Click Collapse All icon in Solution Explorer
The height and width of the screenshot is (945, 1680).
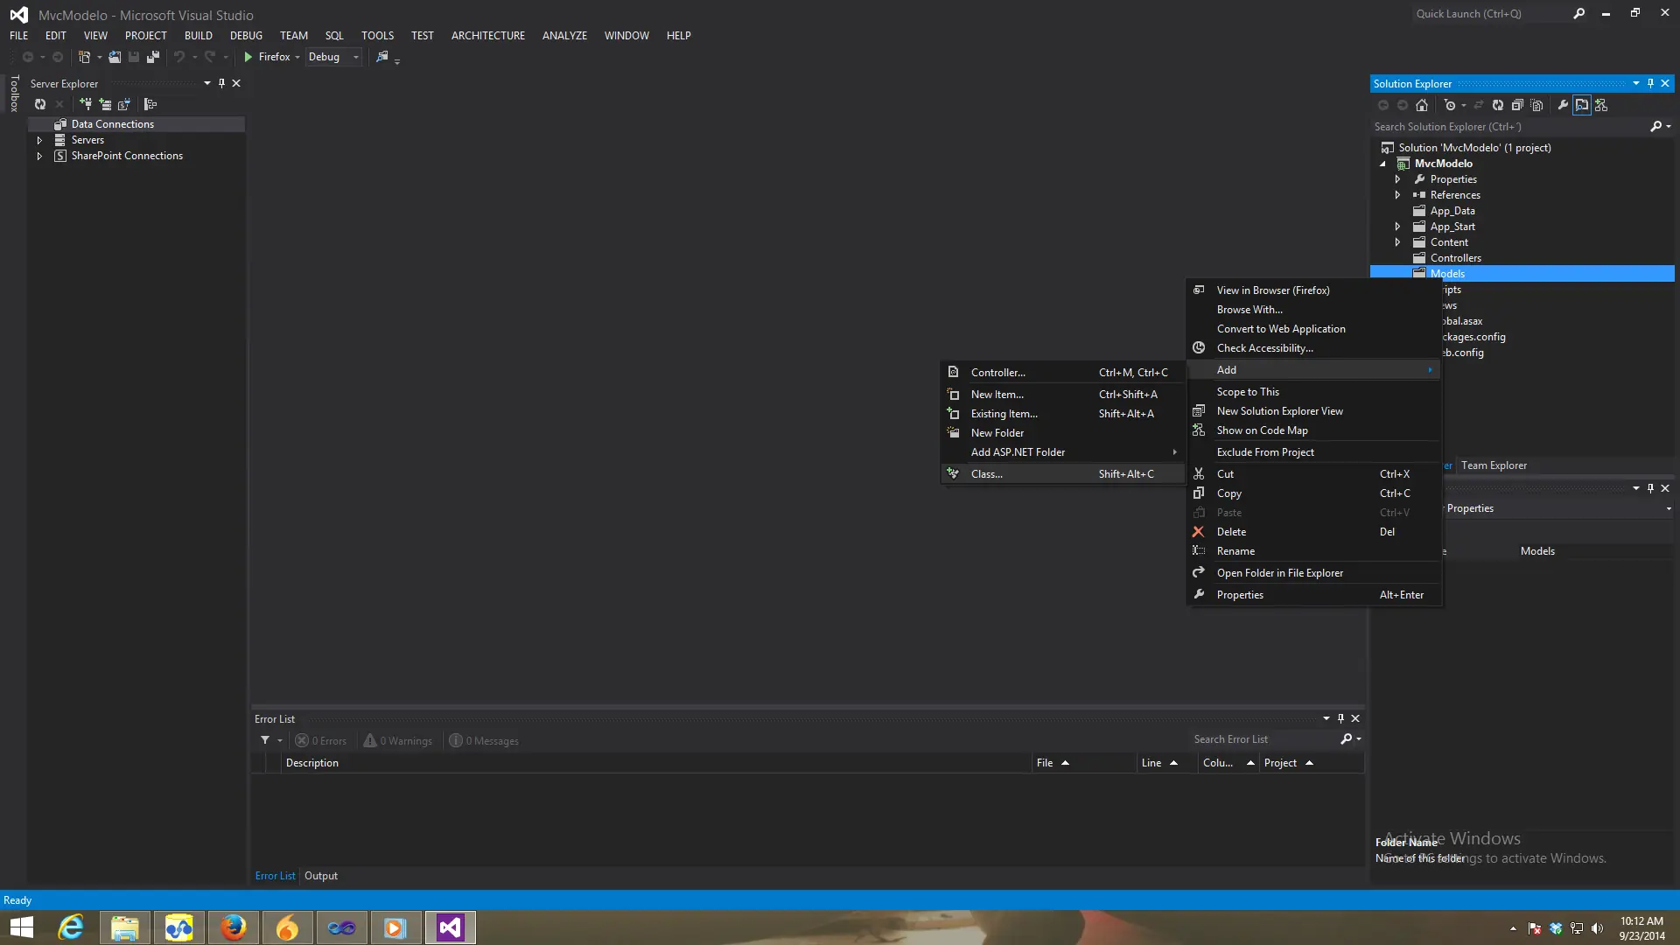pyautogui.click(x=1517, y=105)
